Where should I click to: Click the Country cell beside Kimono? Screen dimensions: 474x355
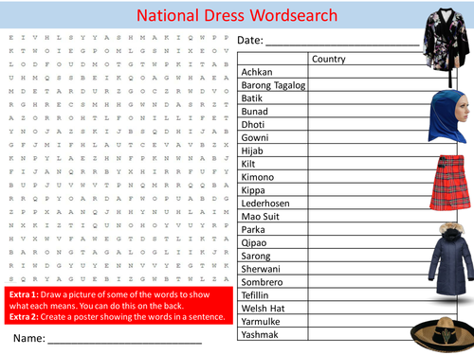[382, 177]
